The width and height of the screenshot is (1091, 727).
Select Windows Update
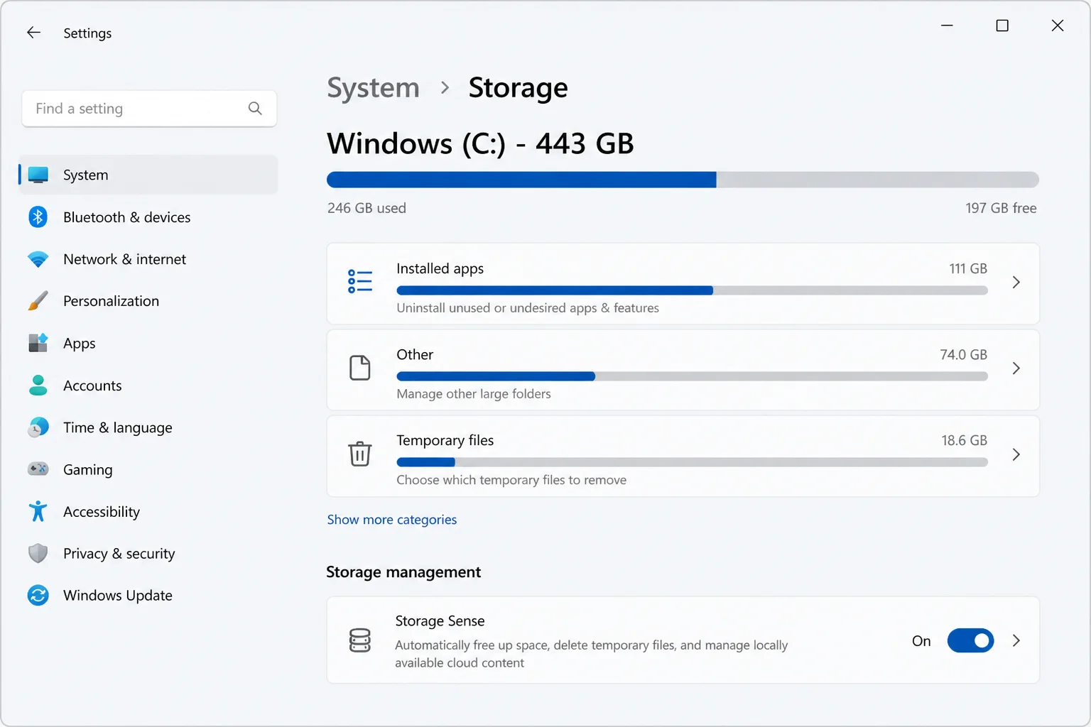(148, 596)
